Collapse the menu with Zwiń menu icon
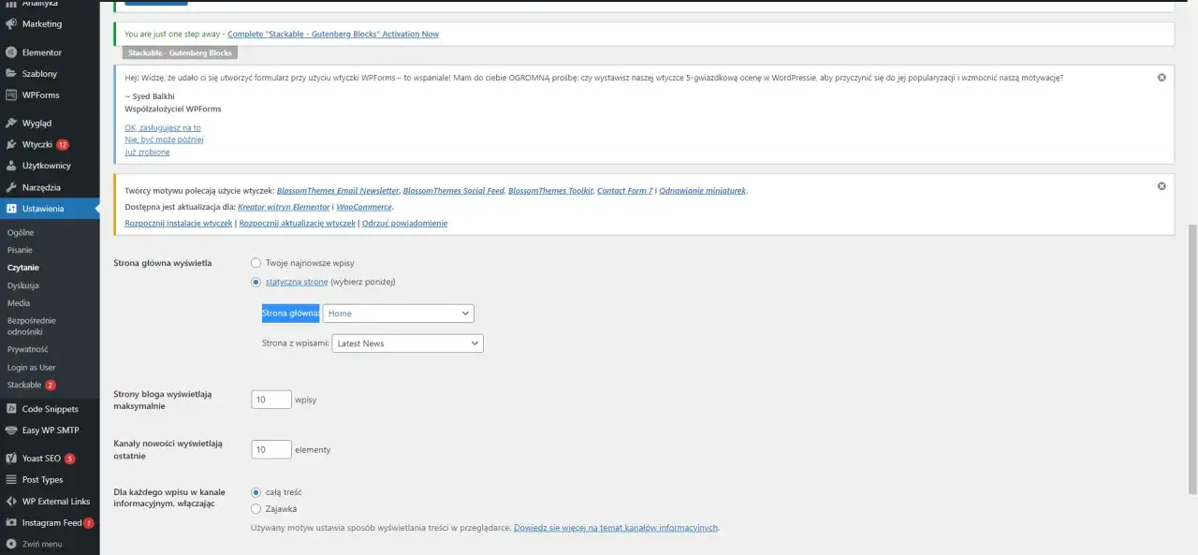This screenshot has width=1198, height=555. pos(10,544)
